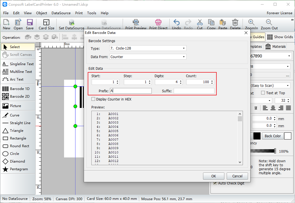Click the white back color swatch
The image size is (295, 203).
[288, 136]
